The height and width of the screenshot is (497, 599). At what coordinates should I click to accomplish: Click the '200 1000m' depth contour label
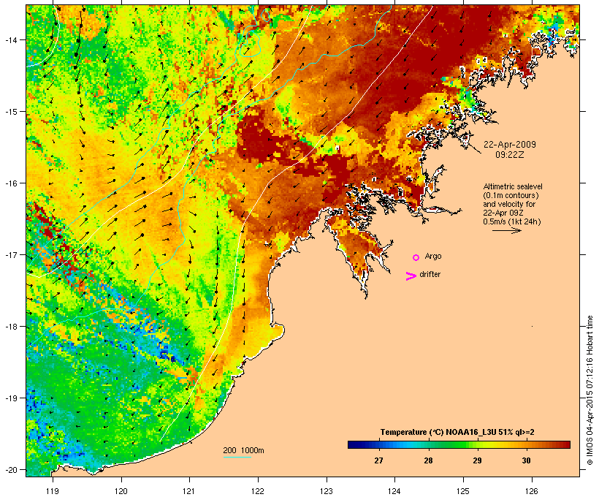(x=243, y=450)
